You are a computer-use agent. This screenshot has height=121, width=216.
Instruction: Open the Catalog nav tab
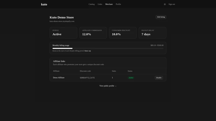[x=92, y=4]
